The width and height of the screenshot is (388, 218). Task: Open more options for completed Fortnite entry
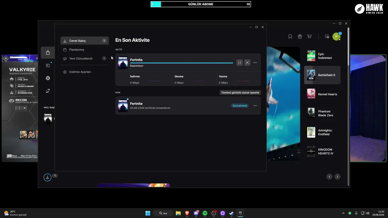tap(255, 106)
